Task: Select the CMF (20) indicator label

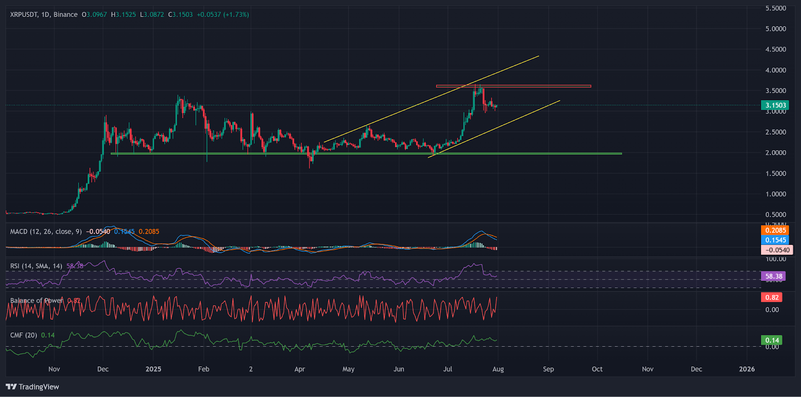Action: tap(24, 335)
